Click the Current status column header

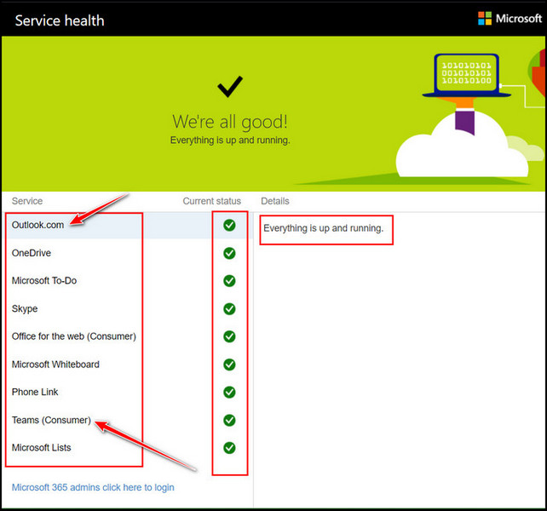pyautogui.click(x=212, y=201)
